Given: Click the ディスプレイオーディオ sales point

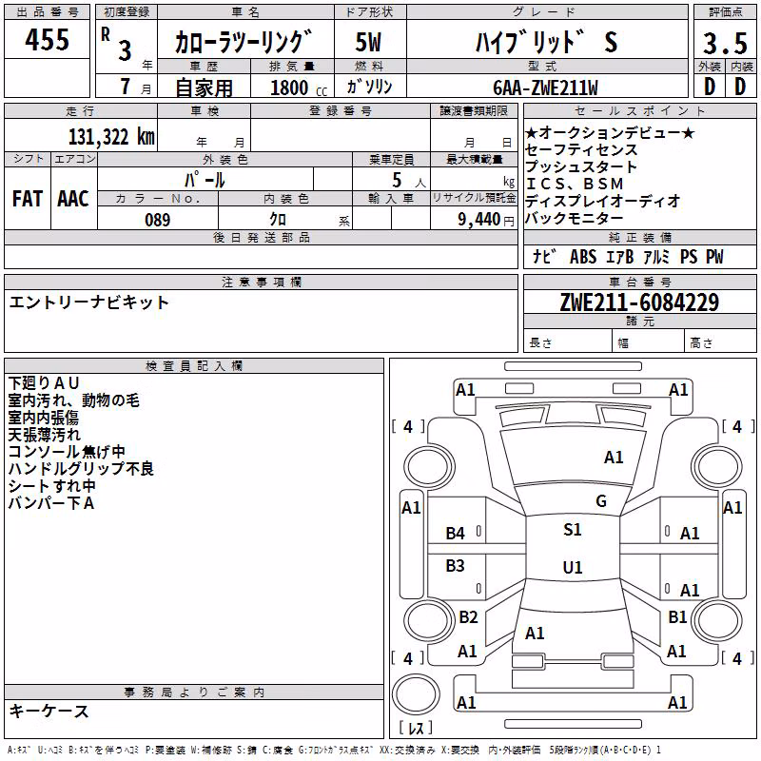Looking at the screenshot, I should point(602,201).
